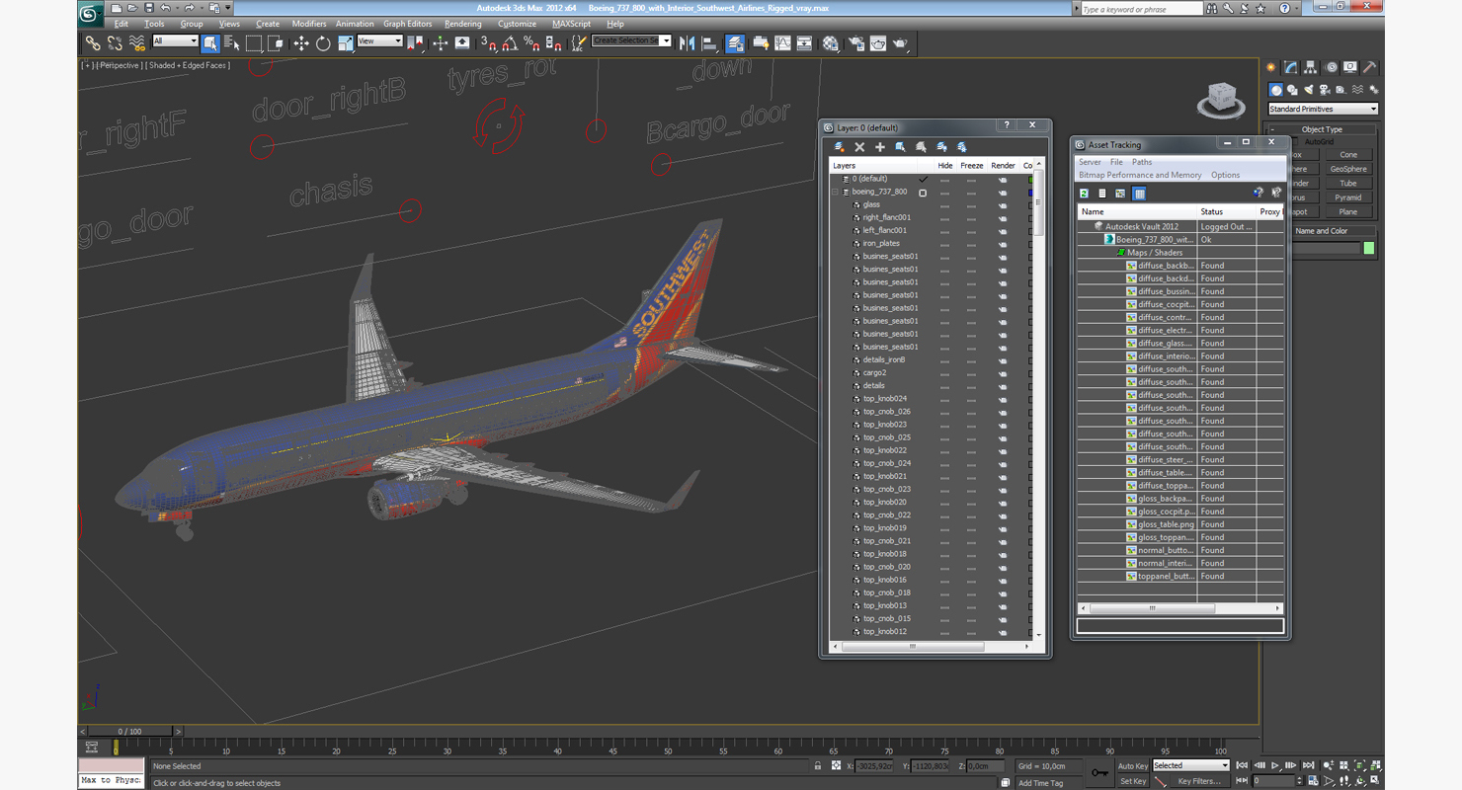Click boeing_737_800 layer blue color swatch
1462x790 pixels.
(1030, 193)
